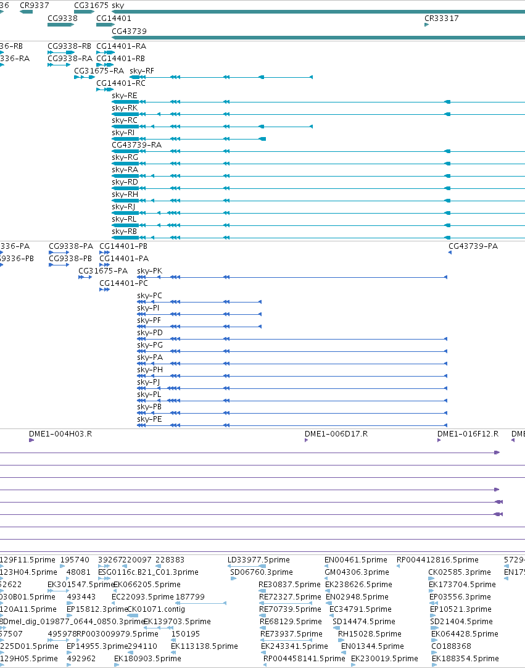This screenshot has width=525, height=668.
Task: Open the sky-RI transcript label
Action: (123, 133)
